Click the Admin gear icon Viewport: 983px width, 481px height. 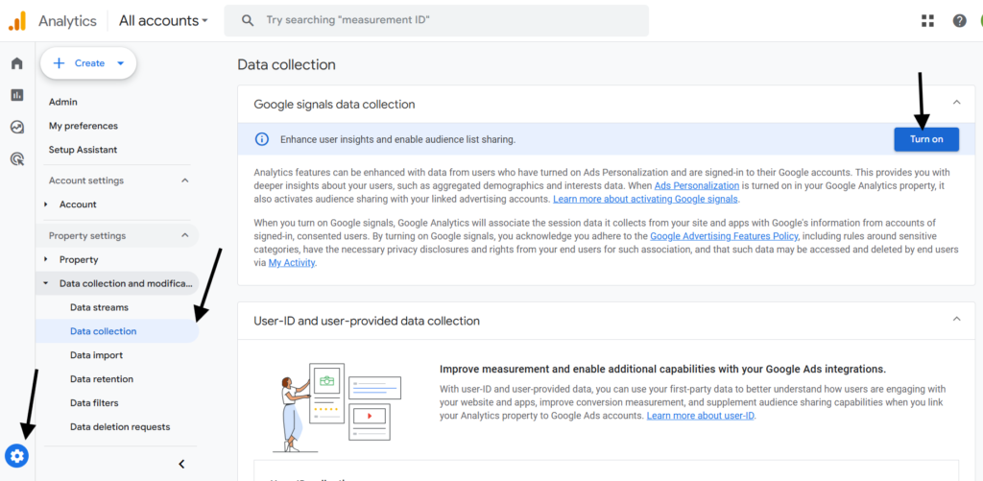pyautogui.click(x=17, y=456)
